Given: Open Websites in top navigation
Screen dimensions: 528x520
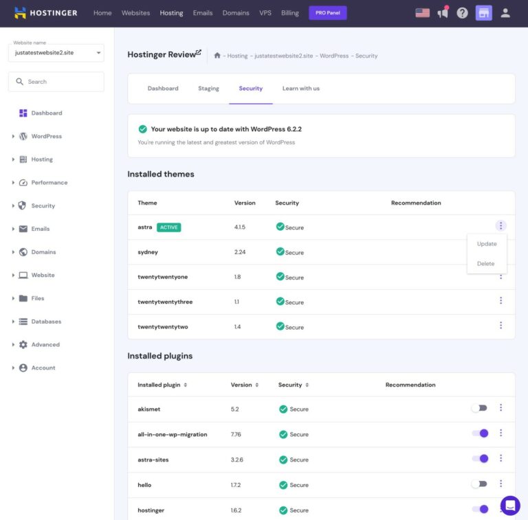Looking at the screenshot, I should pos(135,13).
